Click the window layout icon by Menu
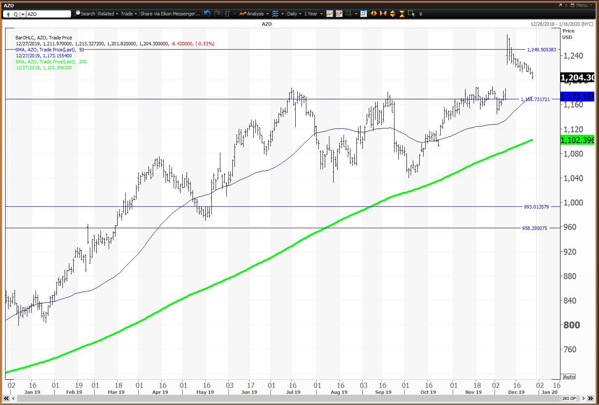The width and height of the screenshot is (599, 405). click(x=573, y=5)
